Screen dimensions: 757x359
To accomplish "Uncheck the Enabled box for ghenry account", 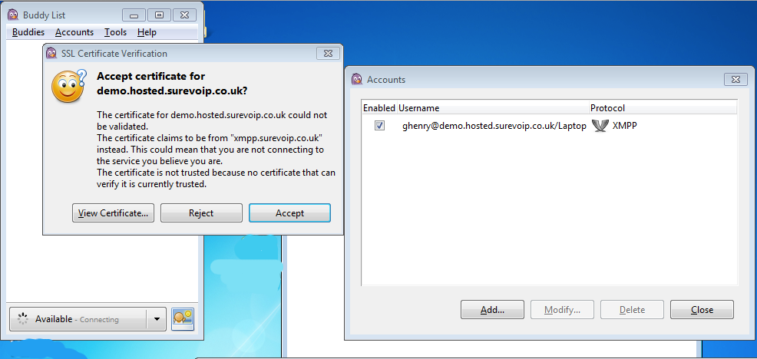I will point(379,126).
